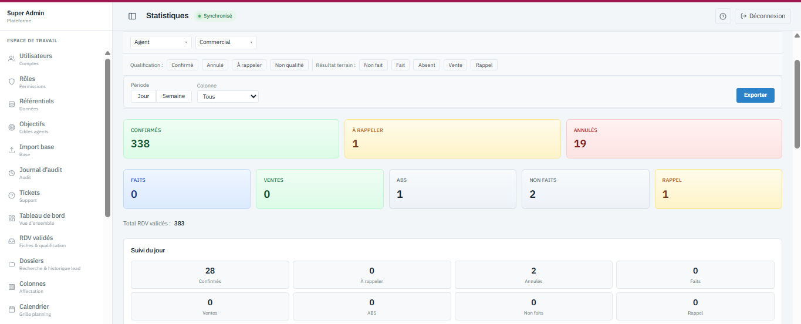Screen dimensions: 801x324
Task: Open the Référentiels database icon
Action: 12,104
